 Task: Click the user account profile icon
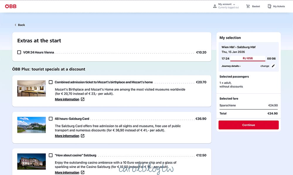tap(215, 6)
